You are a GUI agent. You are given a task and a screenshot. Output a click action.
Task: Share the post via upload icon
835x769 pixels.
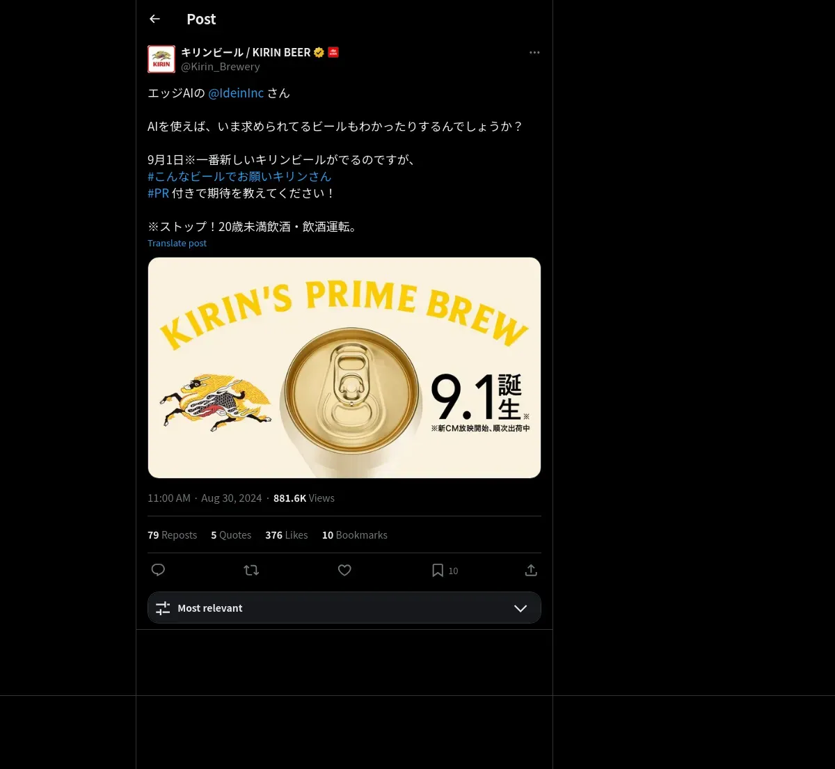[531, 570]
